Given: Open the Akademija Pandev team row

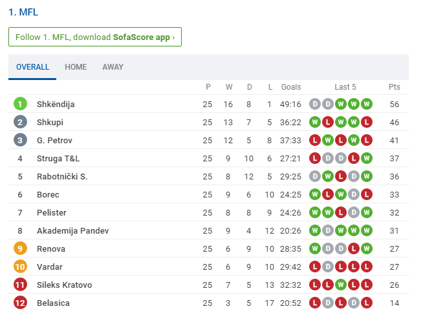Looking at the screenshot, I should [208, 230].
